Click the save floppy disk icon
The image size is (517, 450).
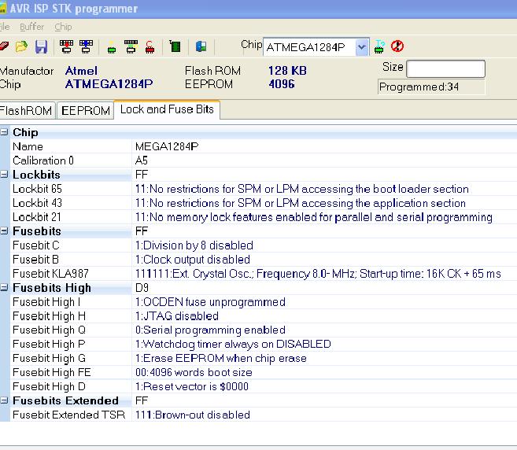click(40, 47)
